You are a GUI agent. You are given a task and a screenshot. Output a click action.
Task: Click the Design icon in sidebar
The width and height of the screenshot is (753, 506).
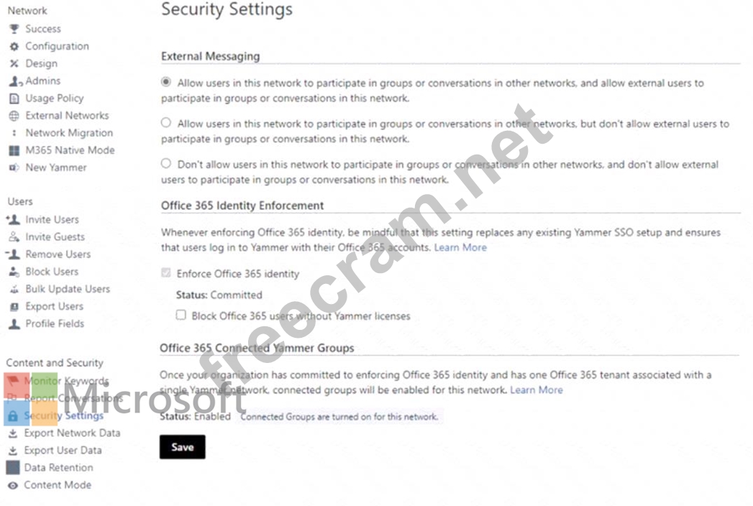coord(13,63)
